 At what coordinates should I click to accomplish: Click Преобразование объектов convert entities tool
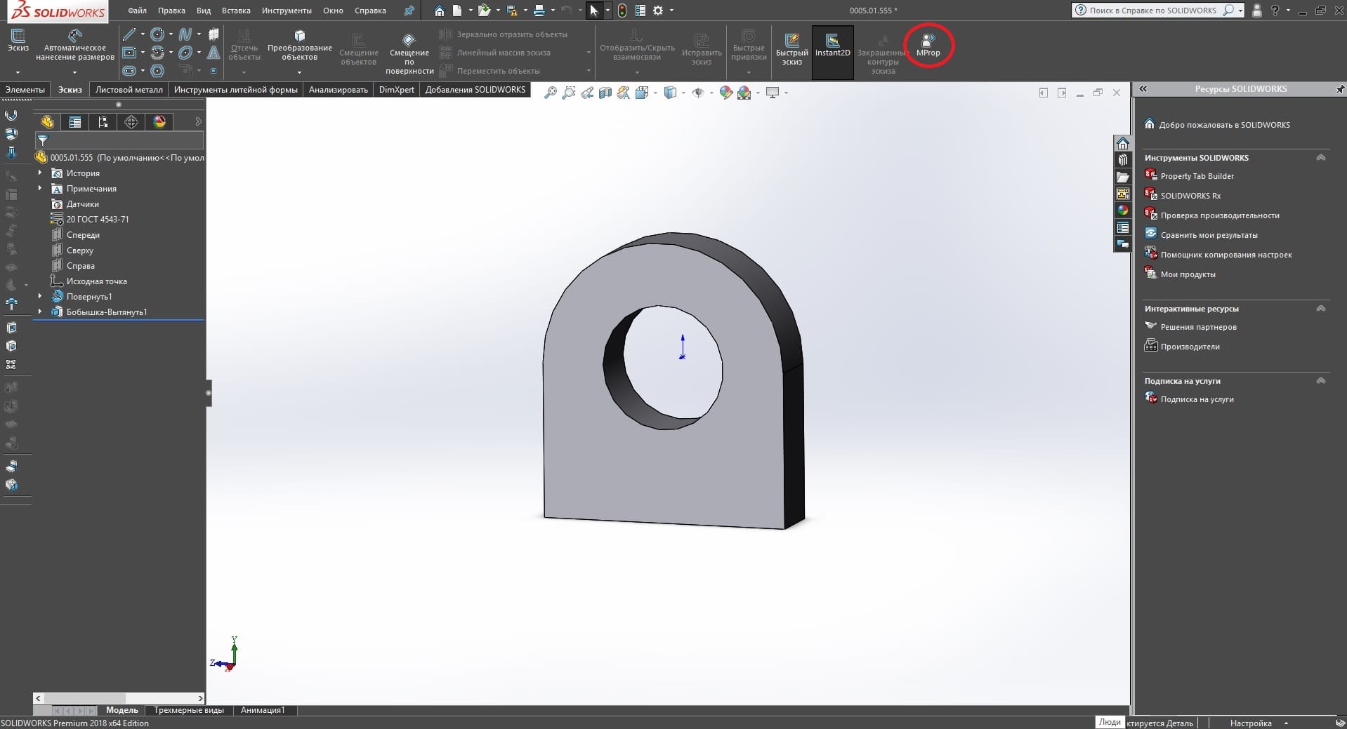click(300, 46)
